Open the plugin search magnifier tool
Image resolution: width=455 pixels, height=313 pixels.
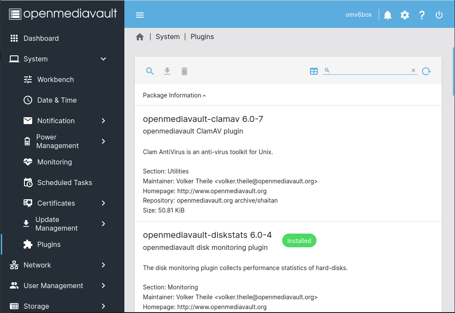point(150,71)
